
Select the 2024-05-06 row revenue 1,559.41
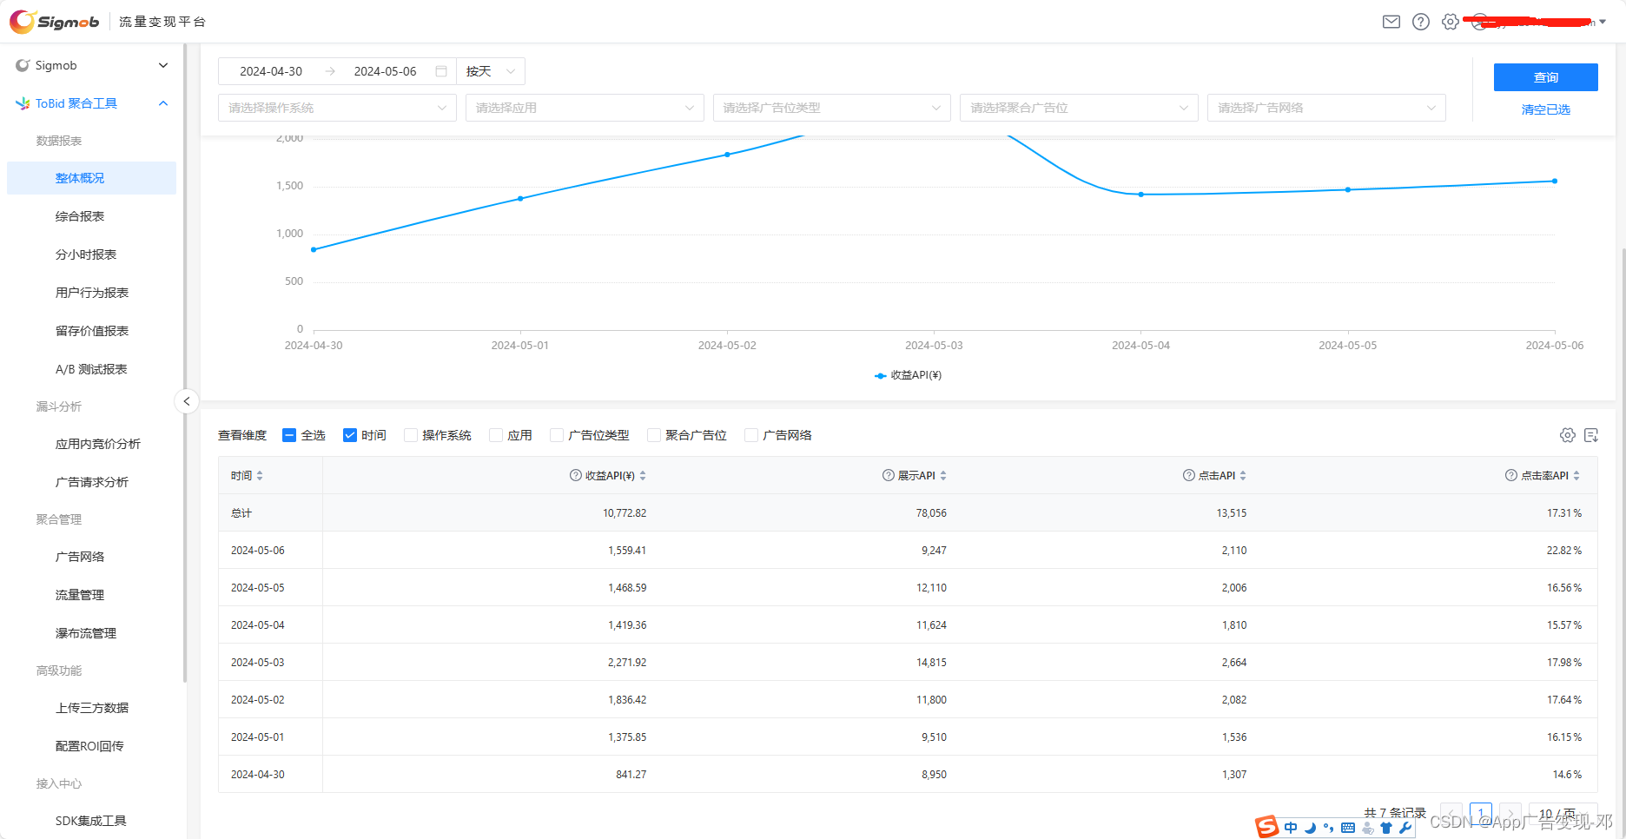click(x=627, y=551)
